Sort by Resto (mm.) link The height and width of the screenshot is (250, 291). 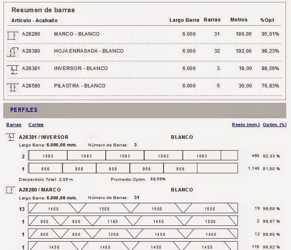click(x=245, y=125)
